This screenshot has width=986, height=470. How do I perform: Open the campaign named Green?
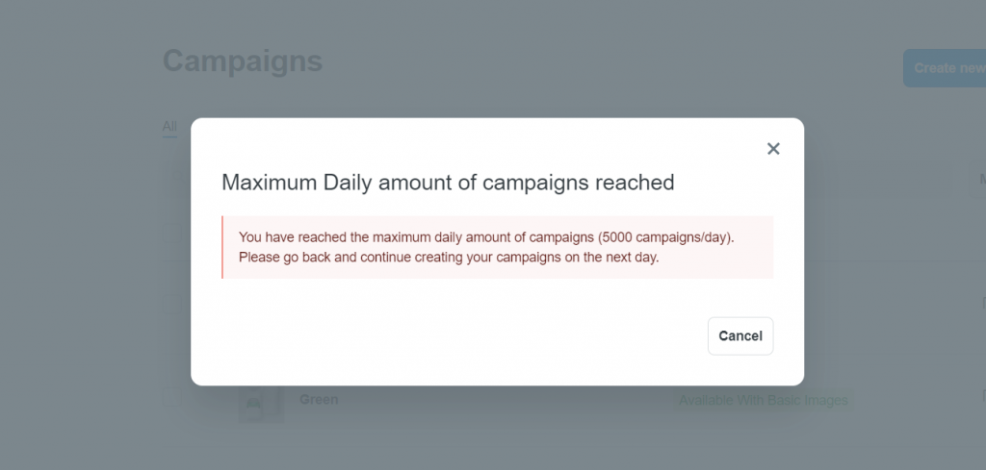[x=318, y=399]
